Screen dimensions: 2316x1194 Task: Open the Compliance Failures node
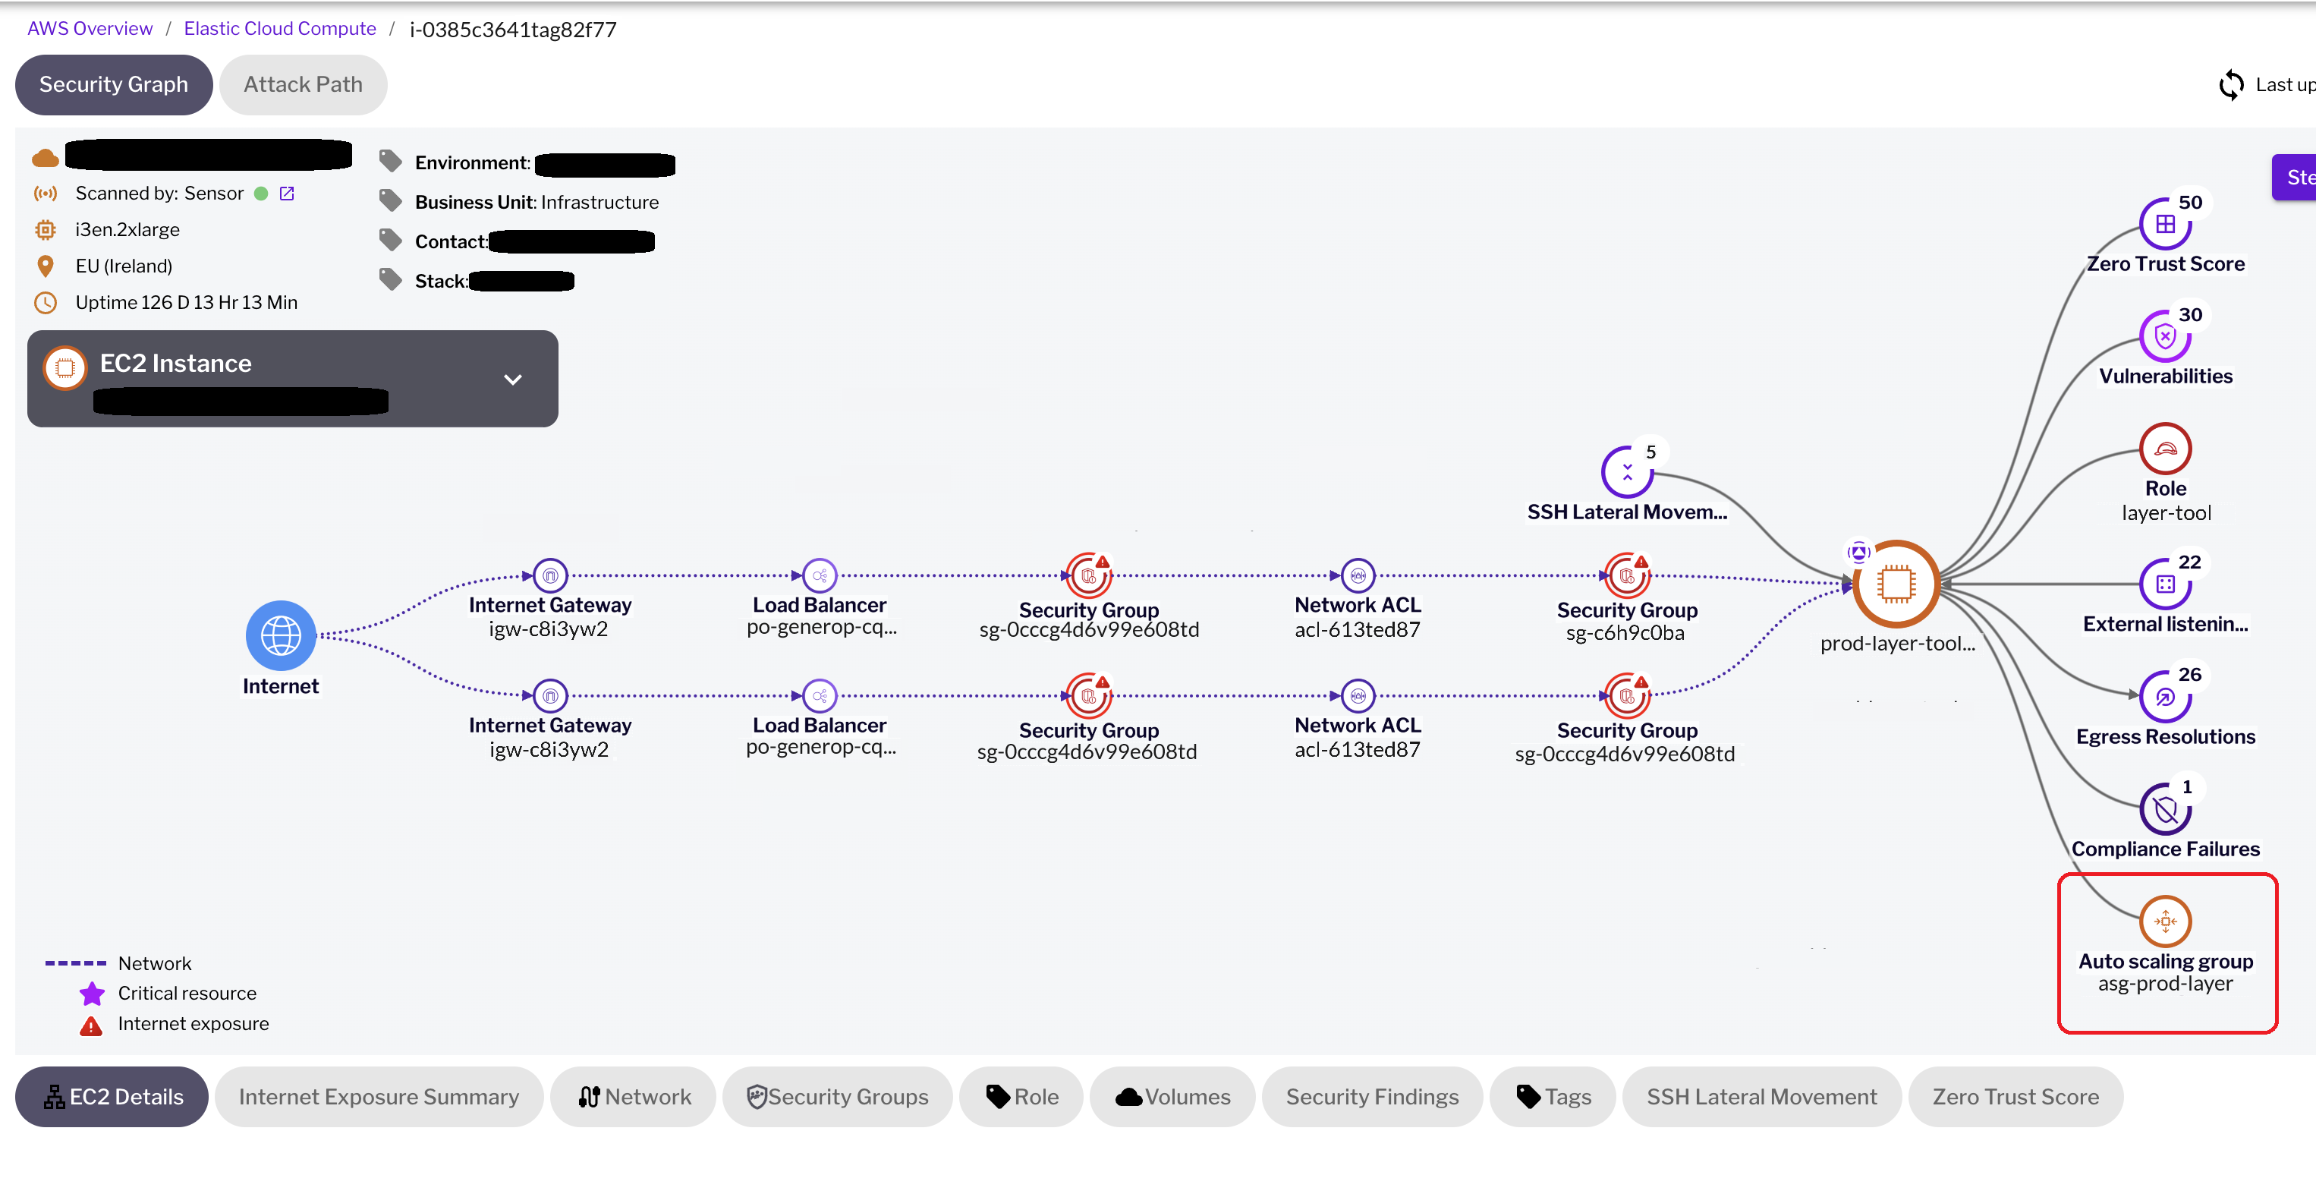click(x=2165, y=808)
